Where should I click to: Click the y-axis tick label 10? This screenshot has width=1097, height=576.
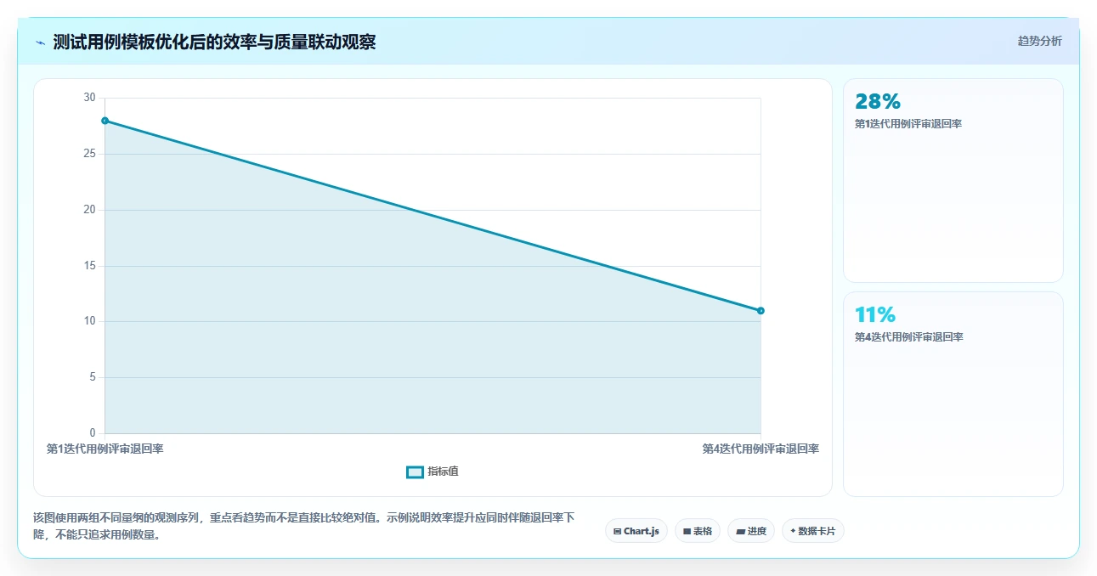click(89, 321)
